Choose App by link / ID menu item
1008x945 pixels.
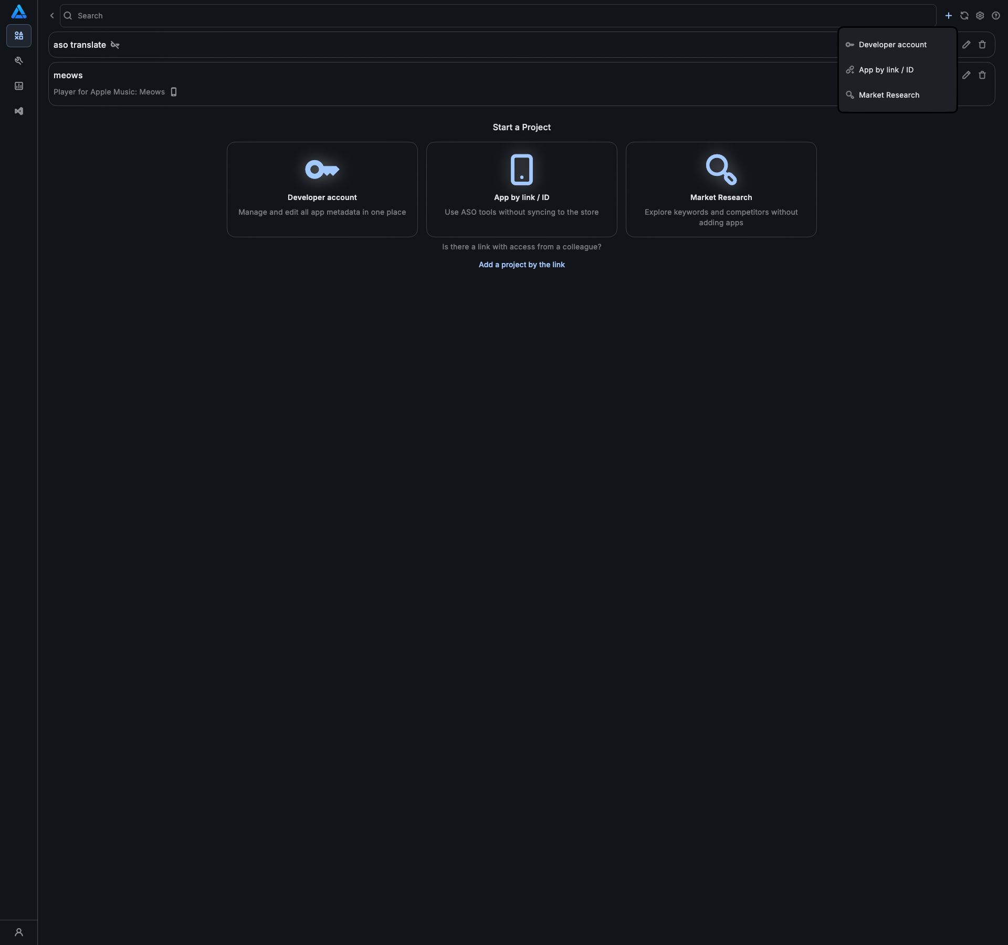tap(886, 70)
